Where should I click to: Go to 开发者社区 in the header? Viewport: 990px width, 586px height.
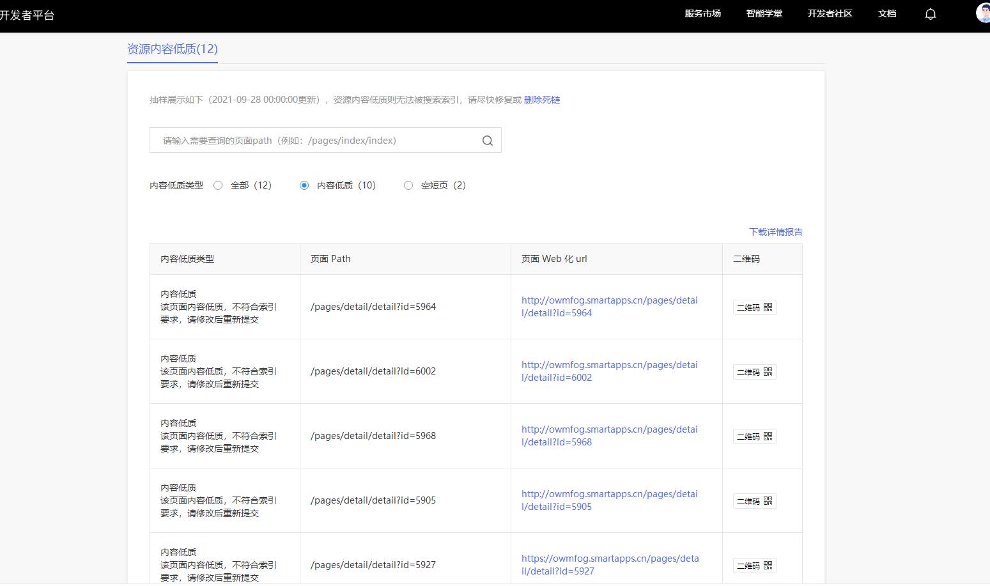click(830, 13)
